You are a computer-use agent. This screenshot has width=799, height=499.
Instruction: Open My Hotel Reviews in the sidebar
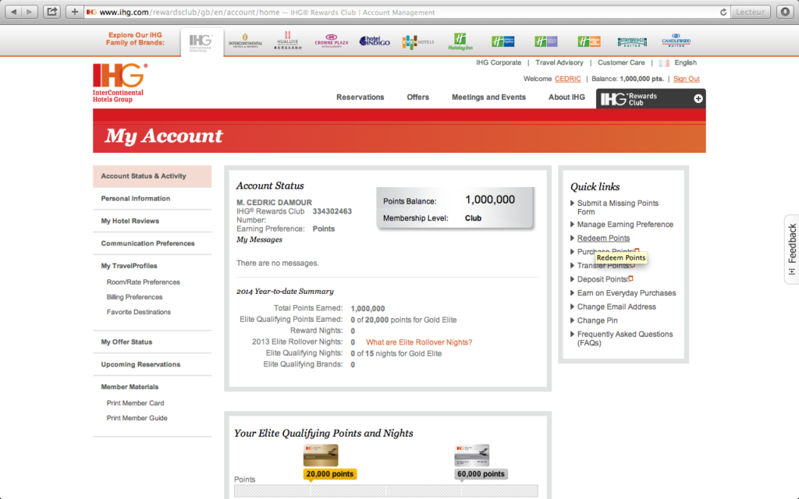[x=130, y=221]
